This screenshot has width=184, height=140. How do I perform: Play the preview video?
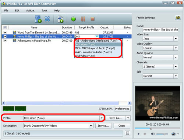pyautogui.click(x=139, y=134)
